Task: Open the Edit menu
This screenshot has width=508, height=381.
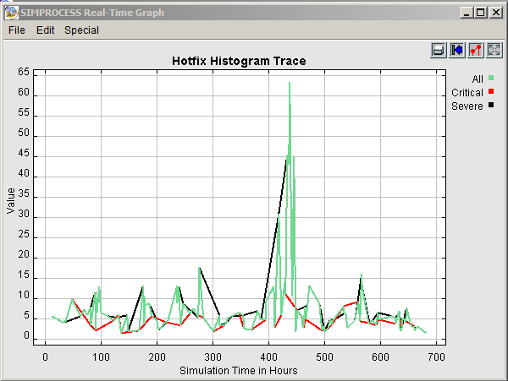Action: point(45,30)
